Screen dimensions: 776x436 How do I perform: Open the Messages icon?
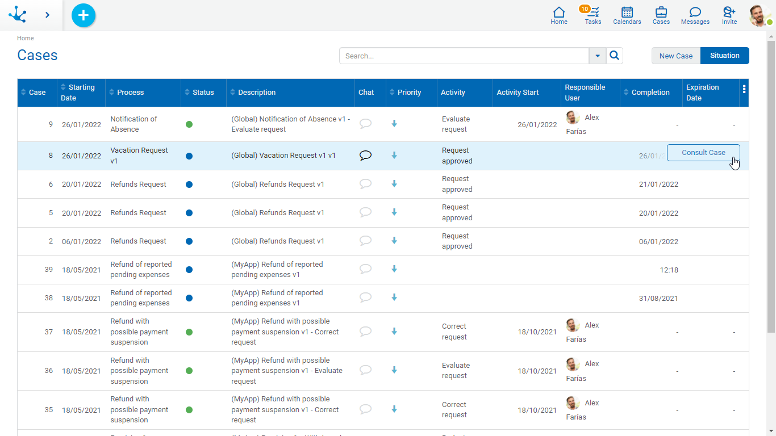695,15
